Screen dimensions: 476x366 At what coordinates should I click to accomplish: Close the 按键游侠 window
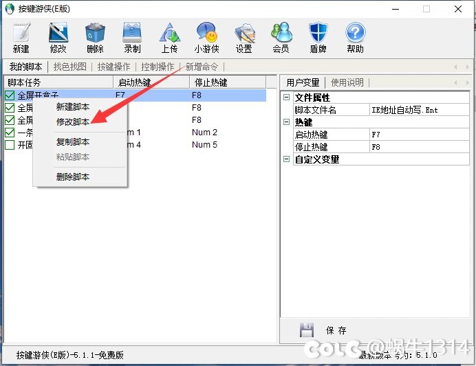click(458, 9)
